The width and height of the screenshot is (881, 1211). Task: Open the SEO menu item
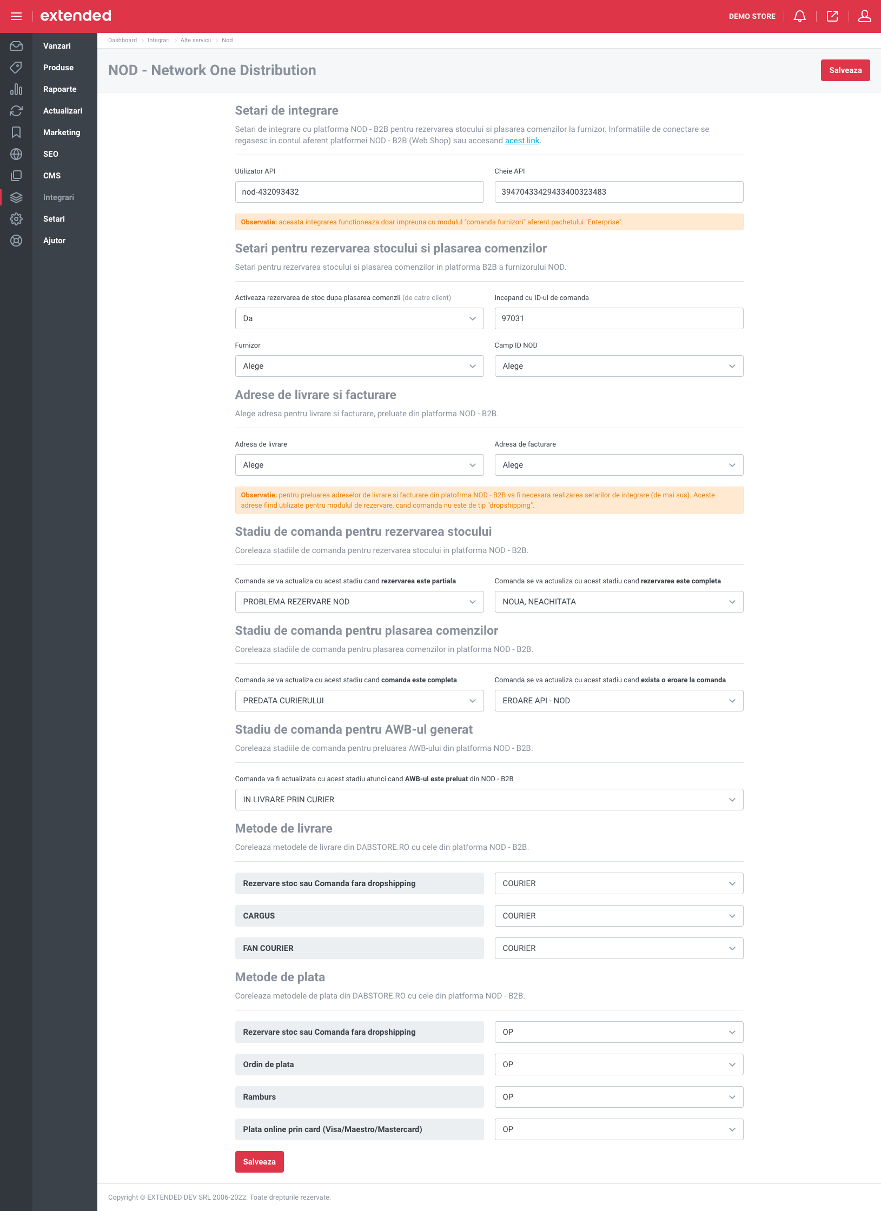point(51,154)
